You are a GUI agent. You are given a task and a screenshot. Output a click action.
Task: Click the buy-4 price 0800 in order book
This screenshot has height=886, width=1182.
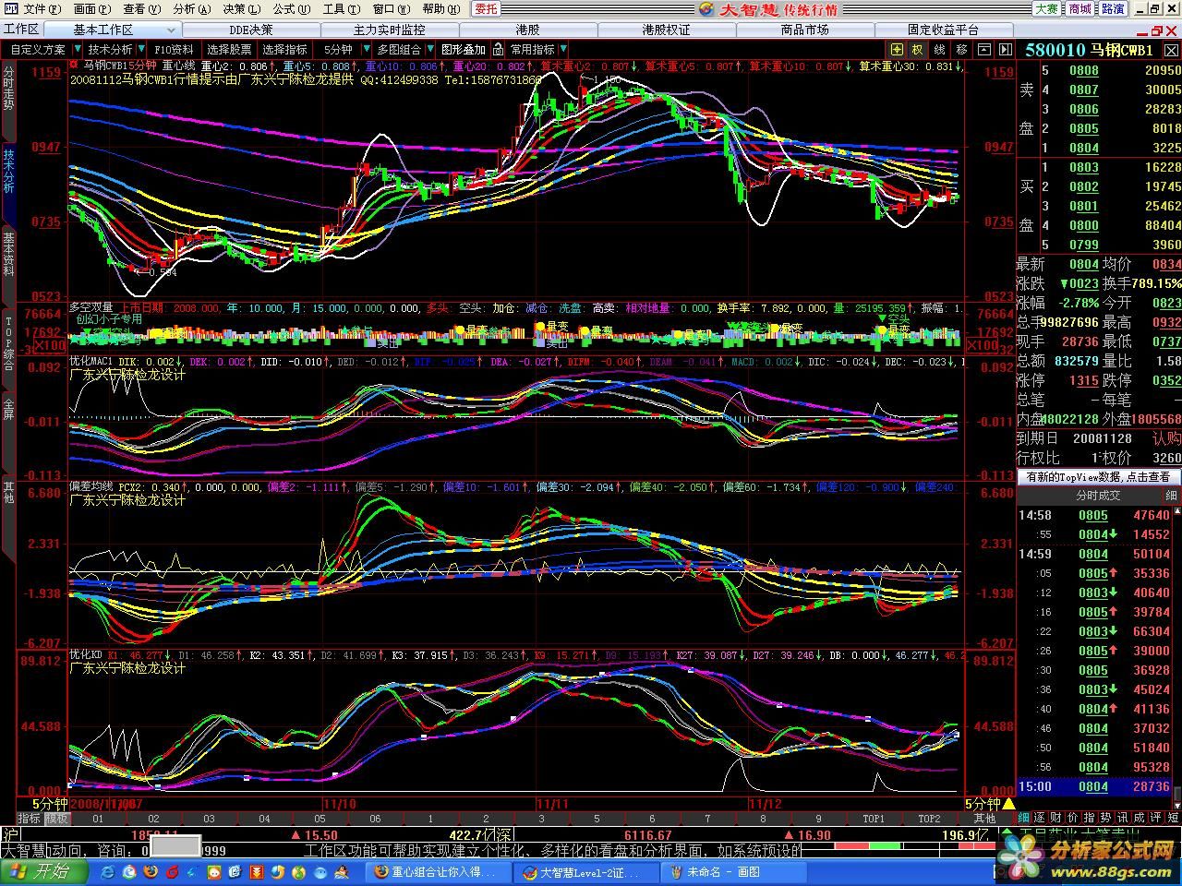pos(1084,225)
